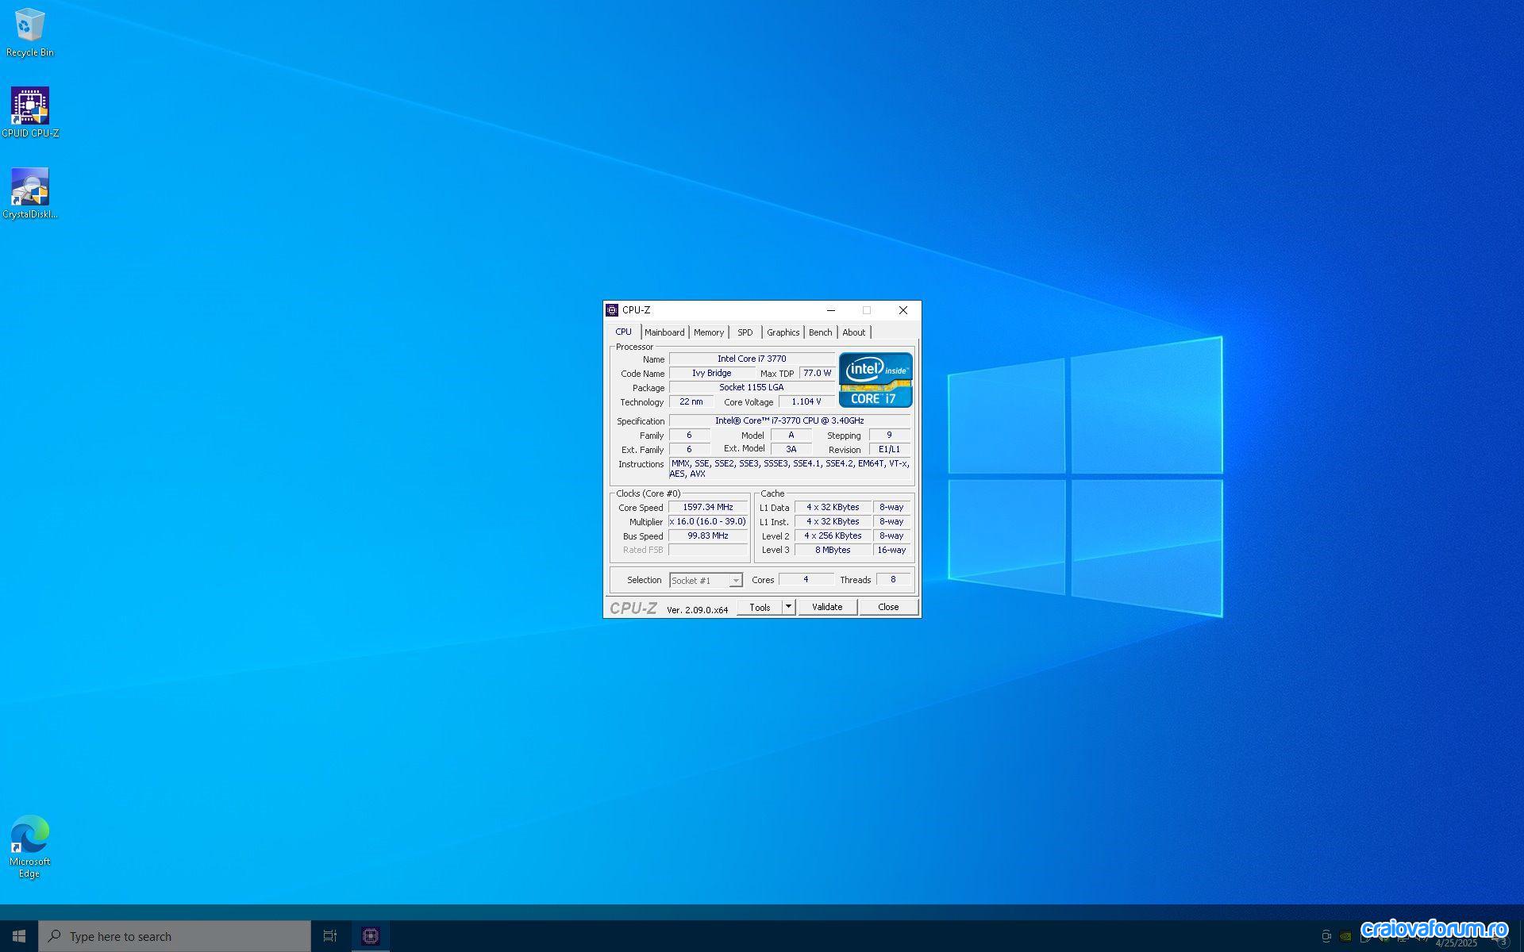Switch to the Mainboard tab
This screenshot has width=1524, height=952.
[664, 332]
